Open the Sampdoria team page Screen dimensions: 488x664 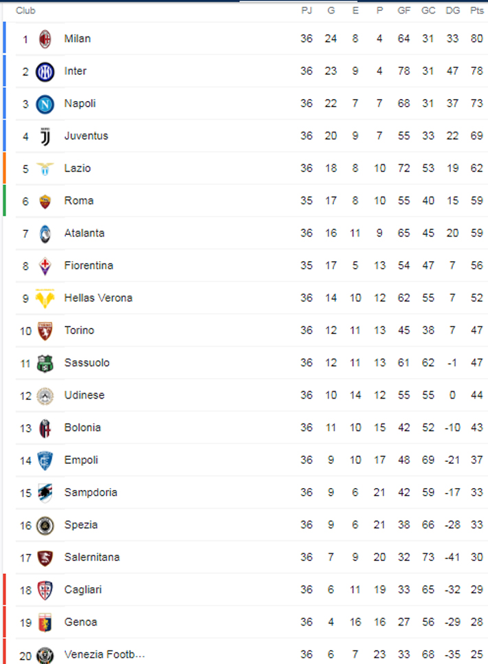click(x=91, y=492)
